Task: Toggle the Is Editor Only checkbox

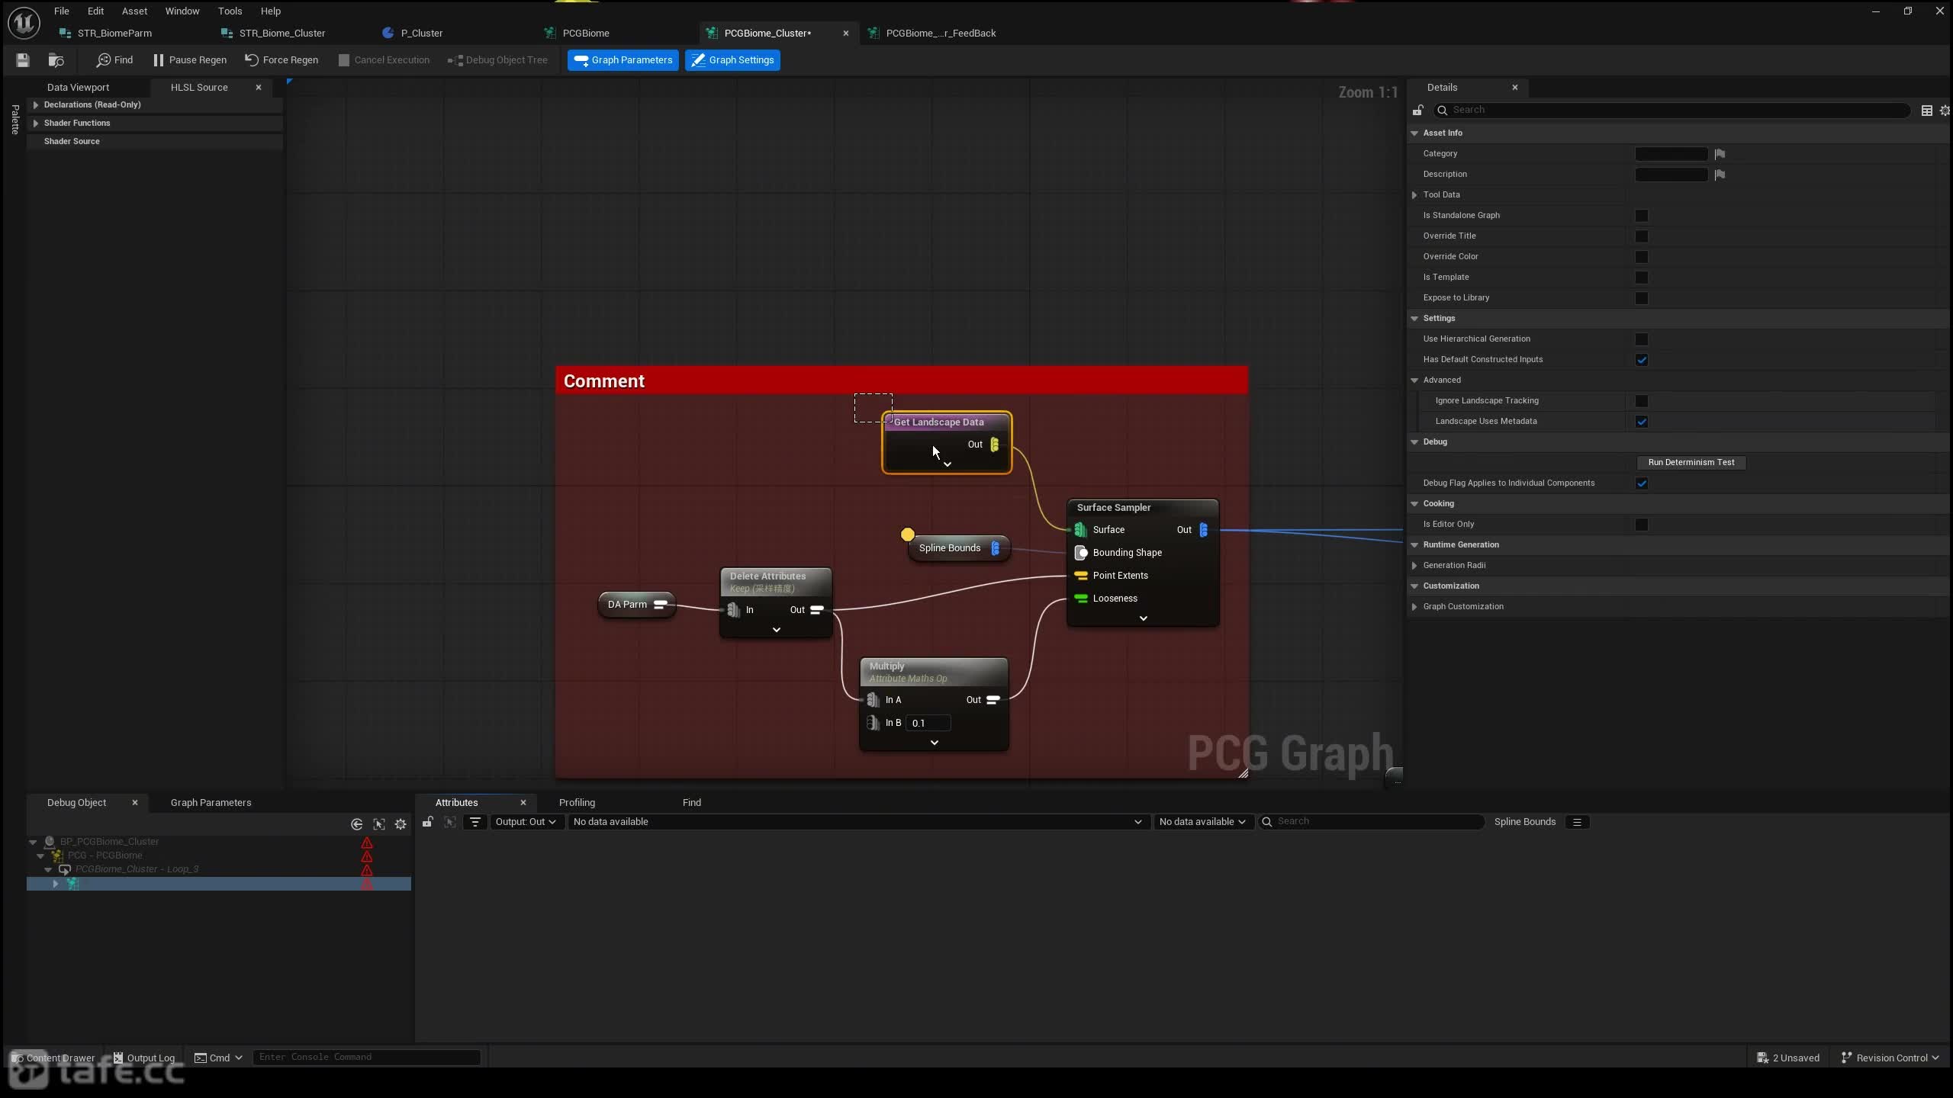Action: pos(1642,525)
